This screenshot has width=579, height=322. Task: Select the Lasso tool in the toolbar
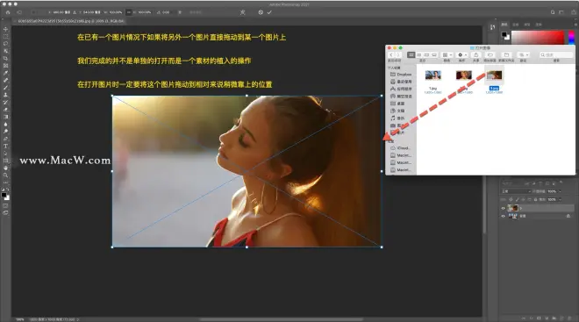coord(5,44)
